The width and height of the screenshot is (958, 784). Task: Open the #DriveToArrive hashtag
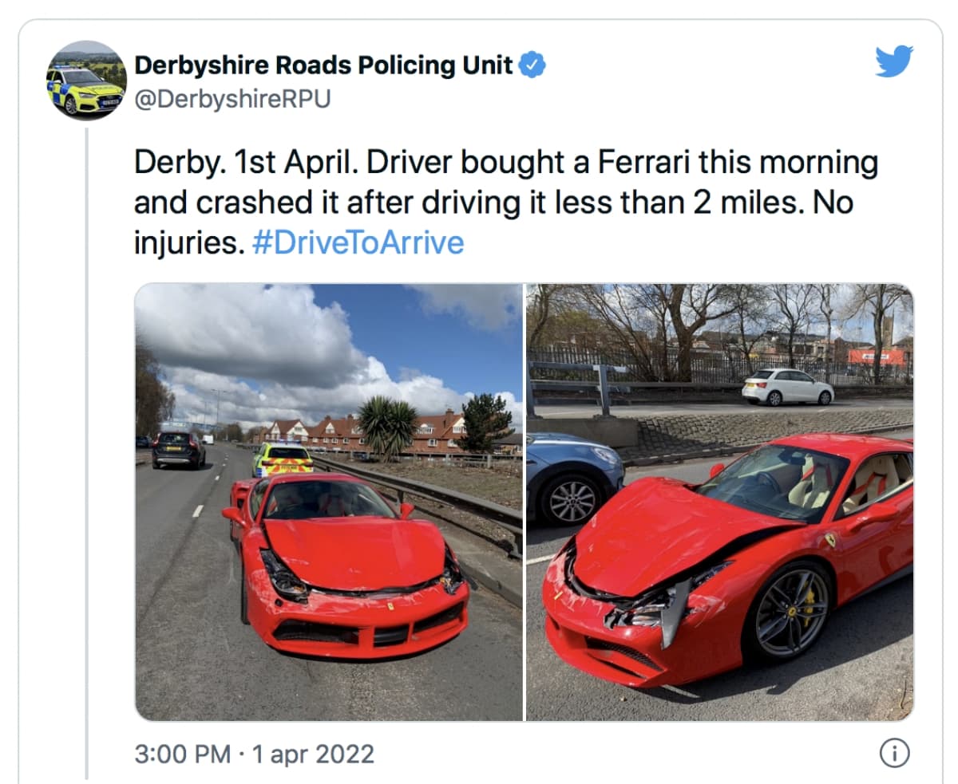(x=358, y=242)
